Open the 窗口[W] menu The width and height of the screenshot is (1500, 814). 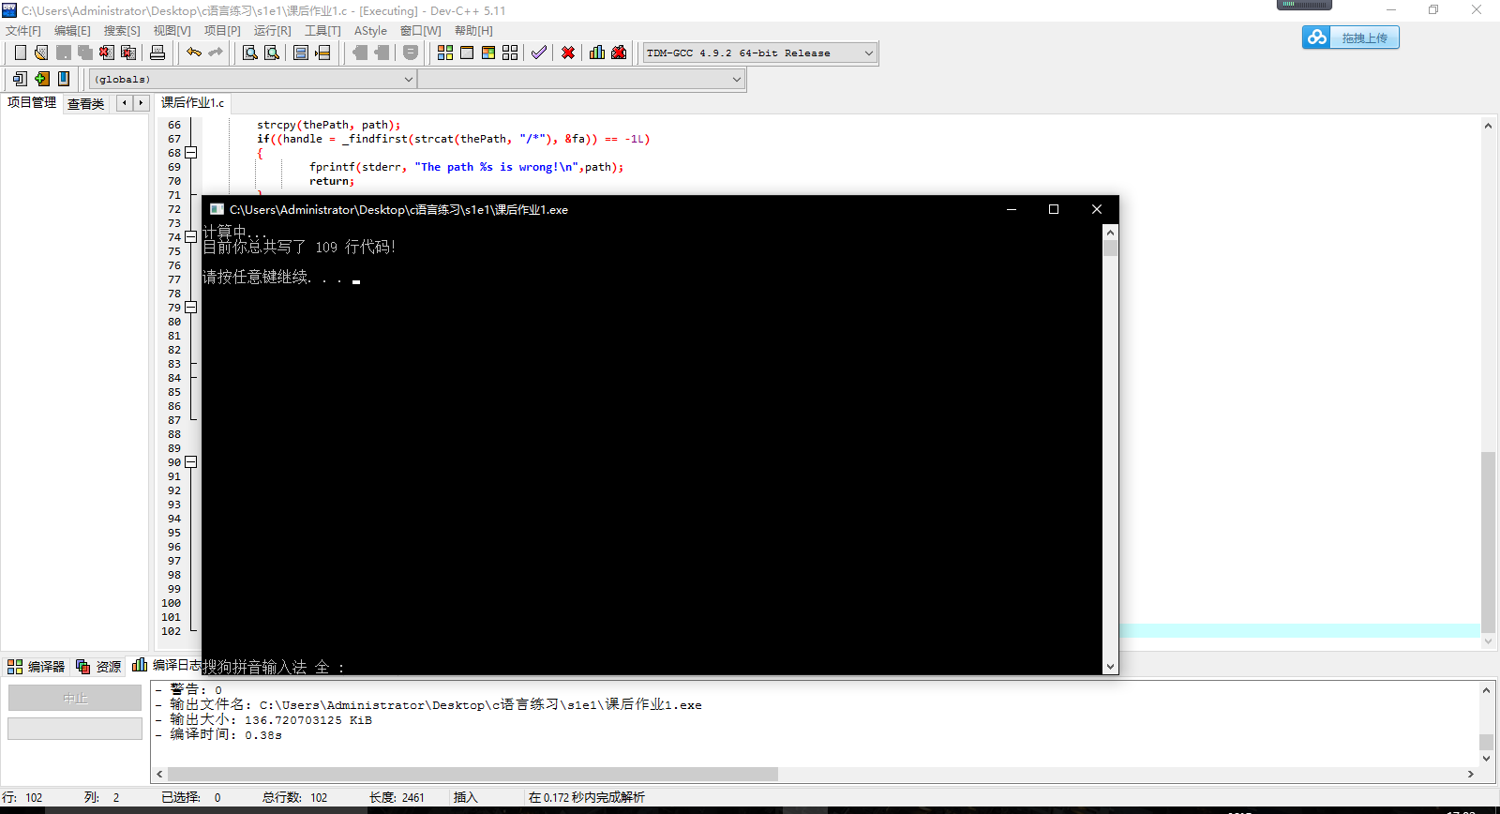420,31
